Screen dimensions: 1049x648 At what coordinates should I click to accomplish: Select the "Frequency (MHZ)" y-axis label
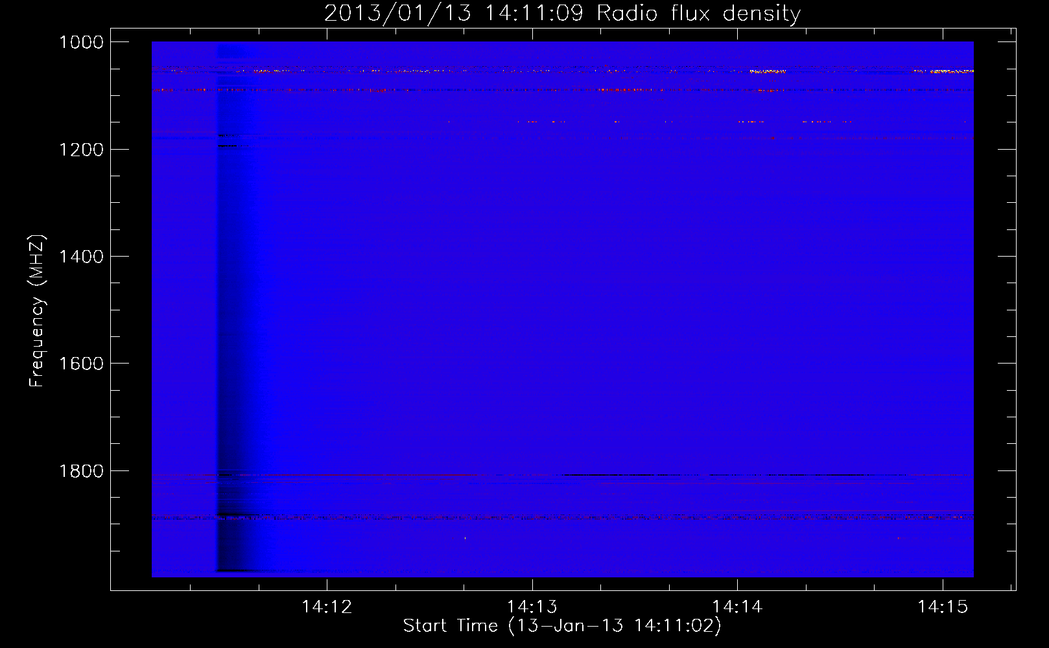(38, 310)
